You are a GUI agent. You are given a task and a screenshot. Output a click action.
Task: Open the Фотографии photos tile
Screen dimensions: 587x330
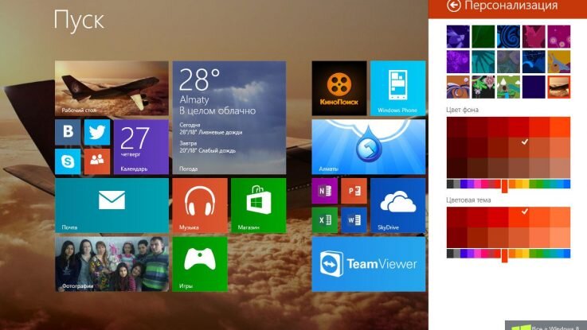point(112,264)
